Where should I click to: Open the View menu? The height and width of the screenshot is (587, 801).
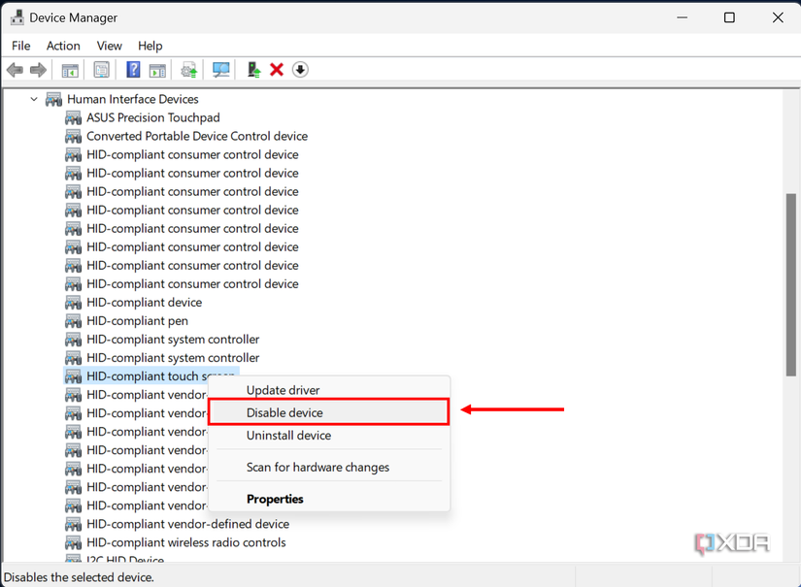pyautogui.click(x=110, y=46)
